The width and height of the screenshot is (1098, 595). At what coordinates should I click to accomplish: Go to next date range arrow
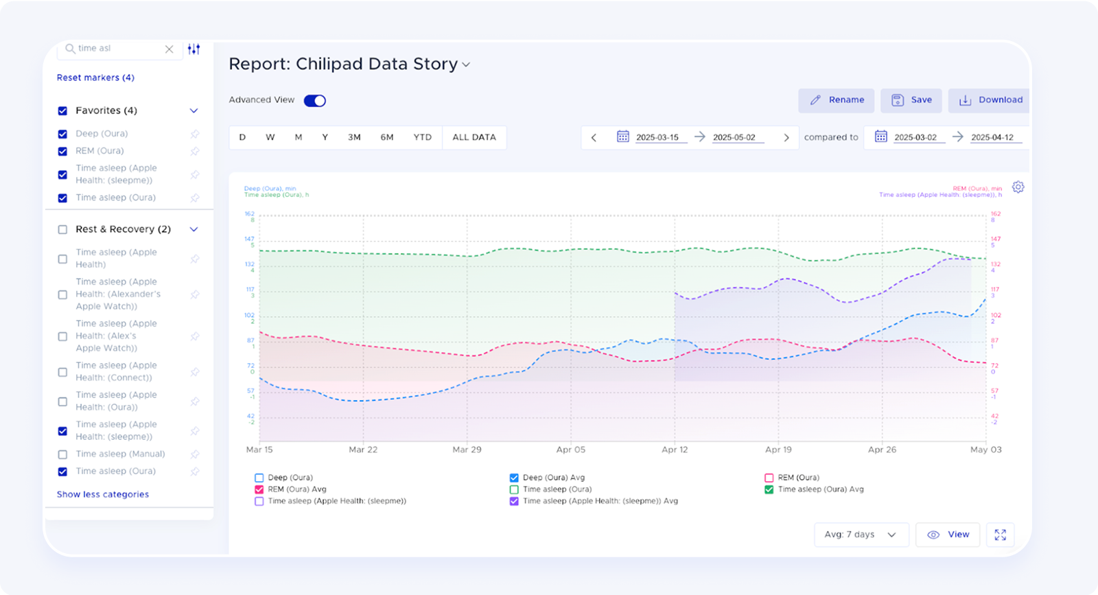pos(786,137)
